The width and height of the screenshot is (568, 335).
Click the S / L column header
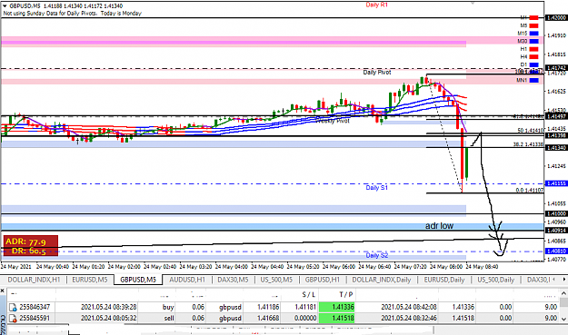[309, 295]
